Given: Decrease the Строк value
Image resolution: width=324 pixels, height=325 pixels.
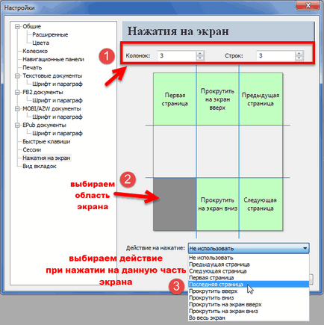Looking at the screenshot, I should 299,58.
